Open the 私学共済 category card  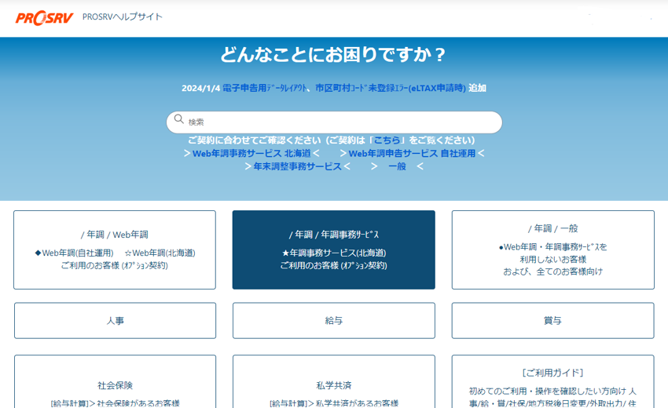tap(333, 381)
